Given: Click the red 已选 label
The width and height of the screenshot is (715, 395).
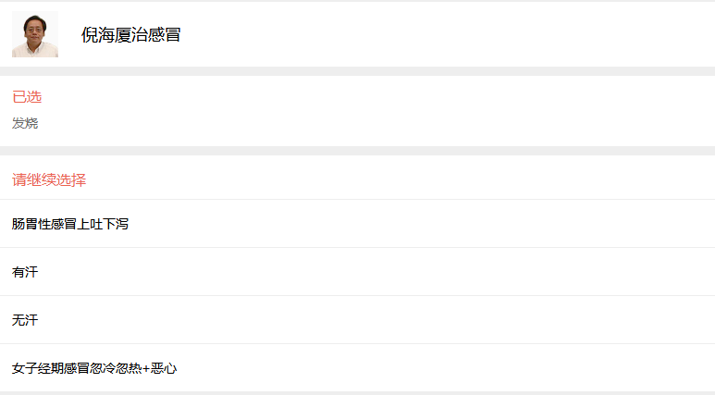Looking at the screenshot, I should [x=27, y=97].
